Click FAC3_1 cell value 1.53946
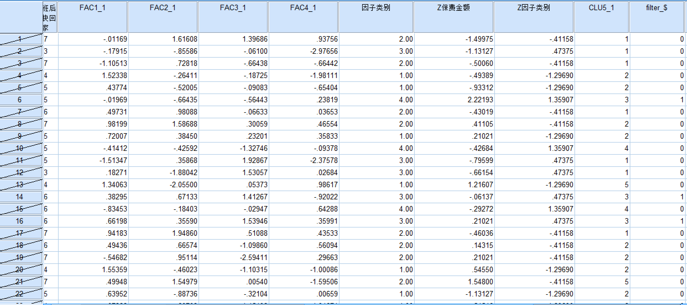The image size is (687, 305). (233, 221)
